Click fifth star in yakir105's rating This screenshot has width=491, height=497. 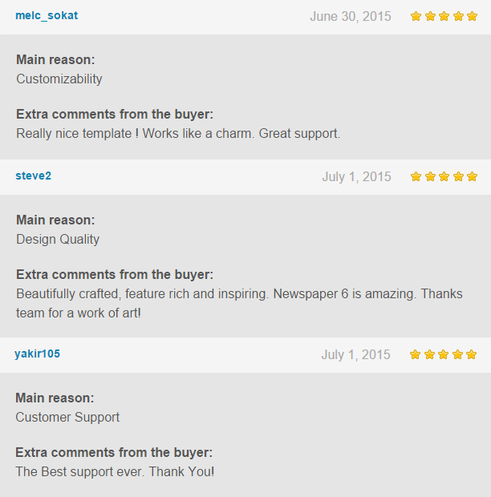click(x=471, y=354)
